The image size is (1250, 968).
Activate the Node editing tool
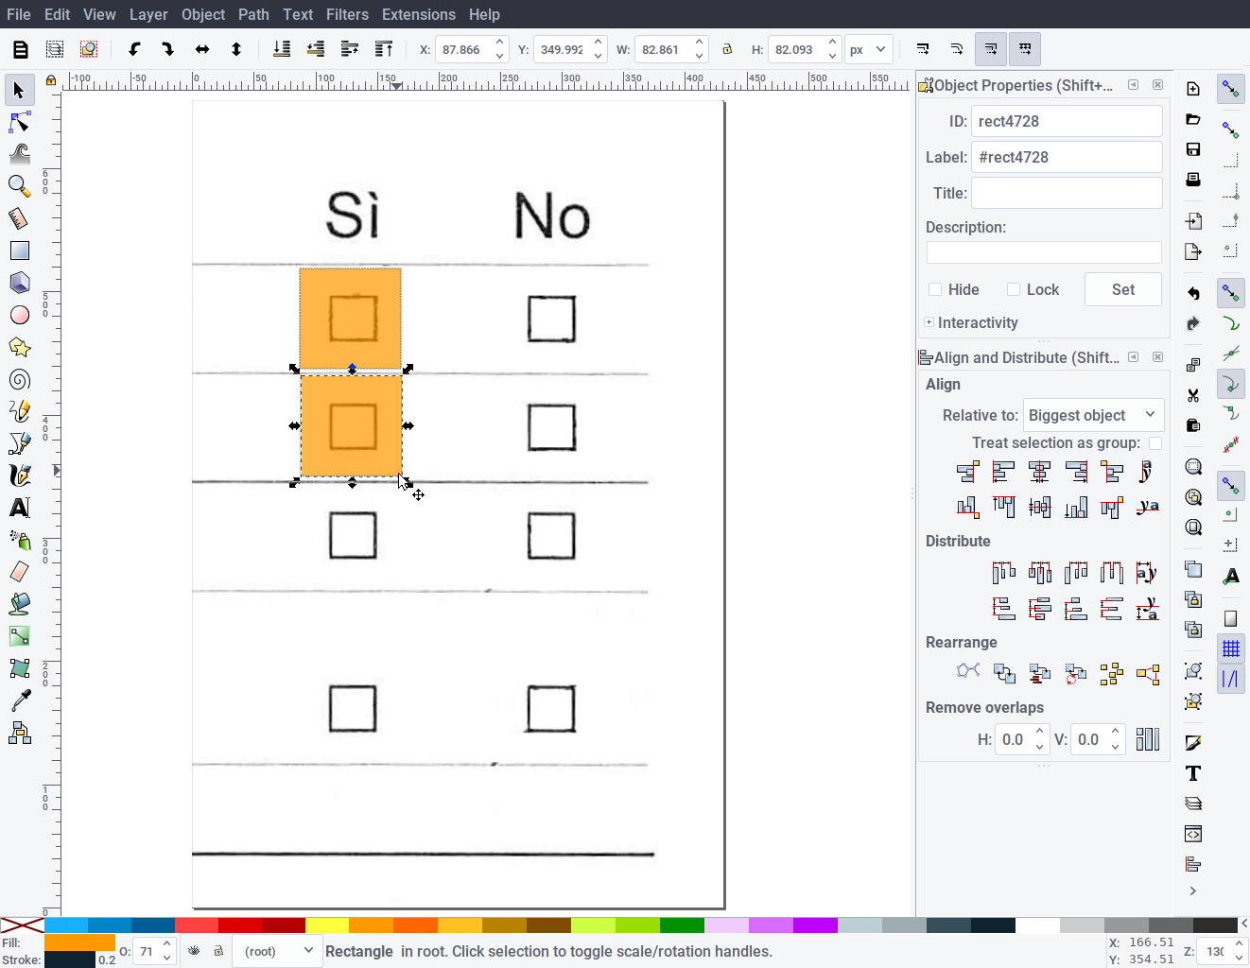tap(19, 123)
